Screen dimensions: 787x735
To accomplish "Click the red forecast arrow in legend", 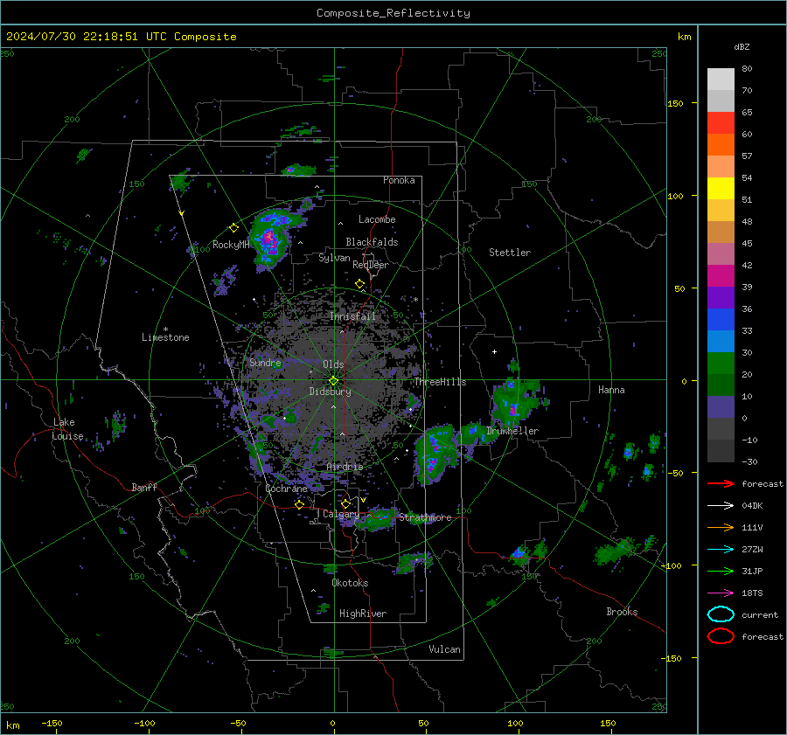I will [x=721, y=483].
